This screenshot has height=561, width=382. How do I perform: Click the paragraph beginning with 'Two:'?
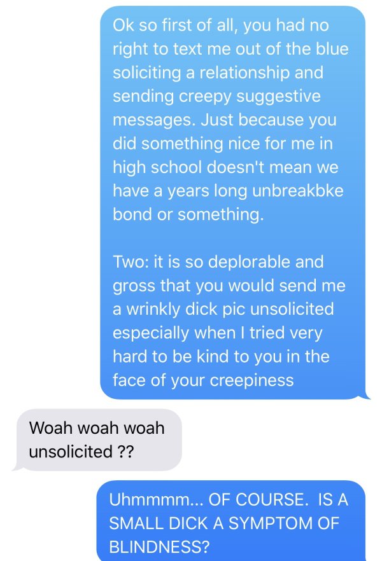click(229, 321)
